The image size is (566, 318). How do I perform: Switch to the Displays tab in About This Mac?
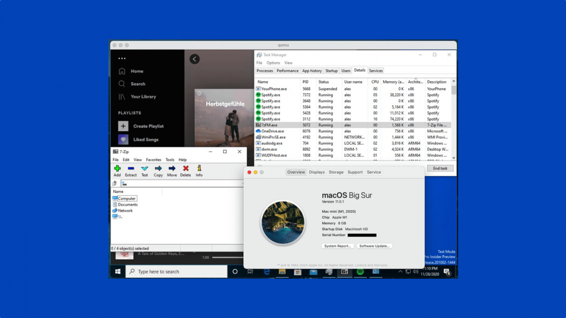(317, 172)
